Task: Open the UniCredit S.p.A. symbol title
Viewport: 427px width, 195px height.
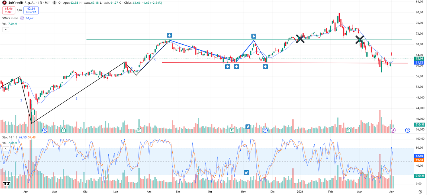Action: 21,3
